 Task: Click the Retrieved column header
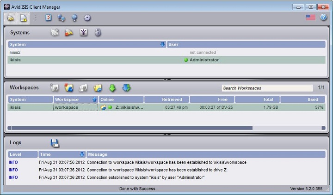pos(166,99)
